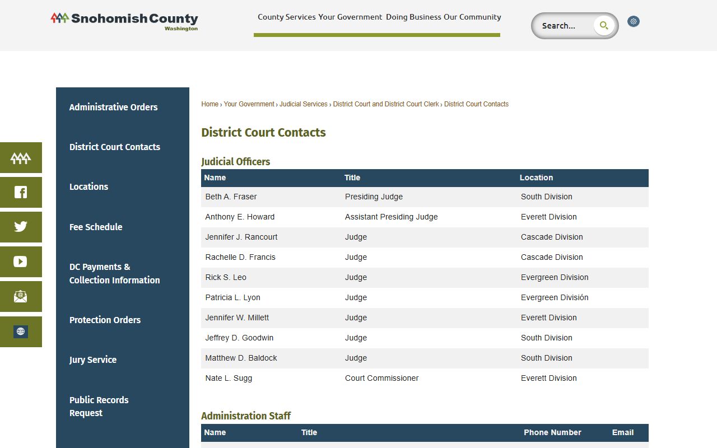
Task: Select the name Anthony E. Howard
Action: pyautogui.click(x=240, y=217)
